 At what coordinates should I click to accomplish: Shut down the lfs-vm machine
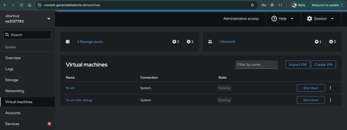tap(311, 88)
